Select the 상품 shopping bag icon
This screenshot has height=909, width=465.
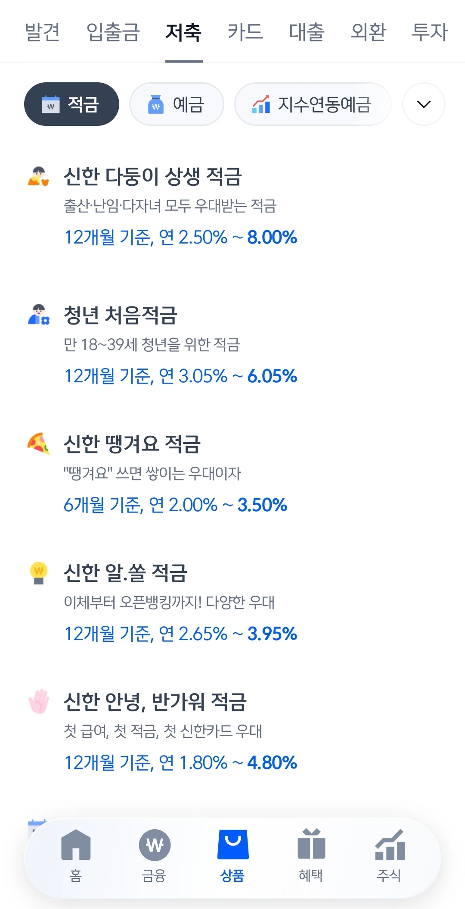tap(233, 844)
